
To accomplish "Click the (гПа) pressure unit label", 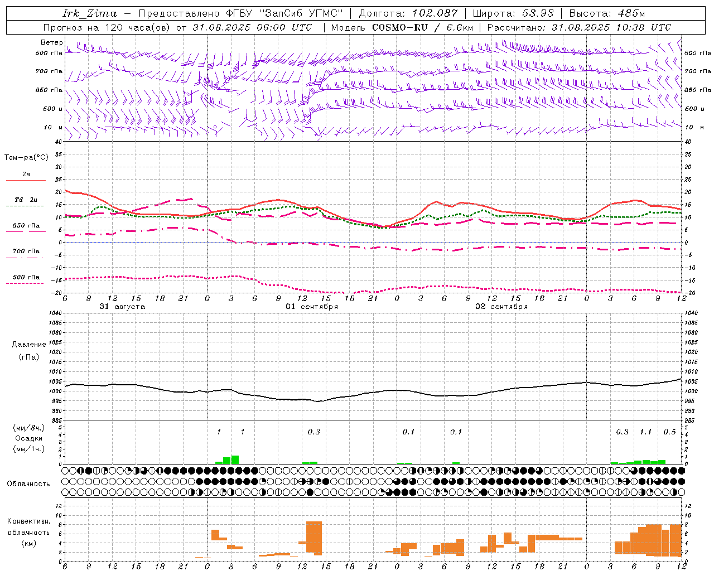I will [x=29, y=357].
